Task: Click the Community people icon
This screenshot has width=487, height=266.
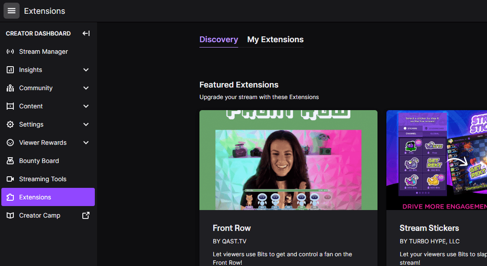Action: [x=10, y=88]
